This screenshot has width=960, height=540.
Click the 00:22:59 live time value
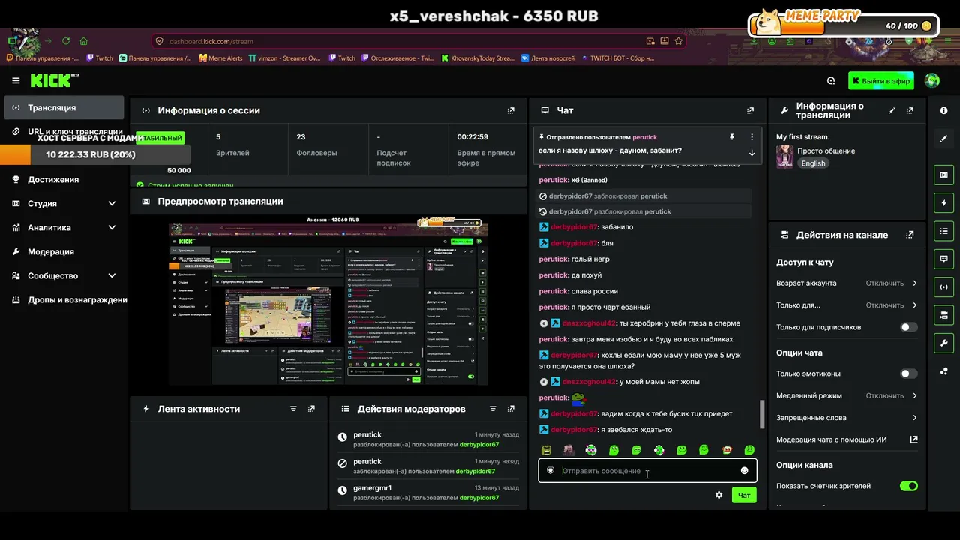(472, 137)
